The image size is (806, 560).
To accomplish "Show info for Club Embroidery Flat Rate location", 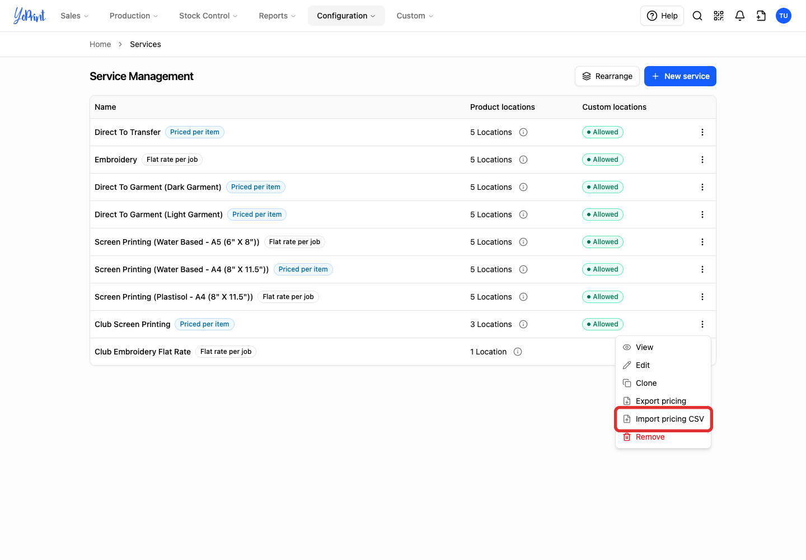I will (x=518, y=352).
